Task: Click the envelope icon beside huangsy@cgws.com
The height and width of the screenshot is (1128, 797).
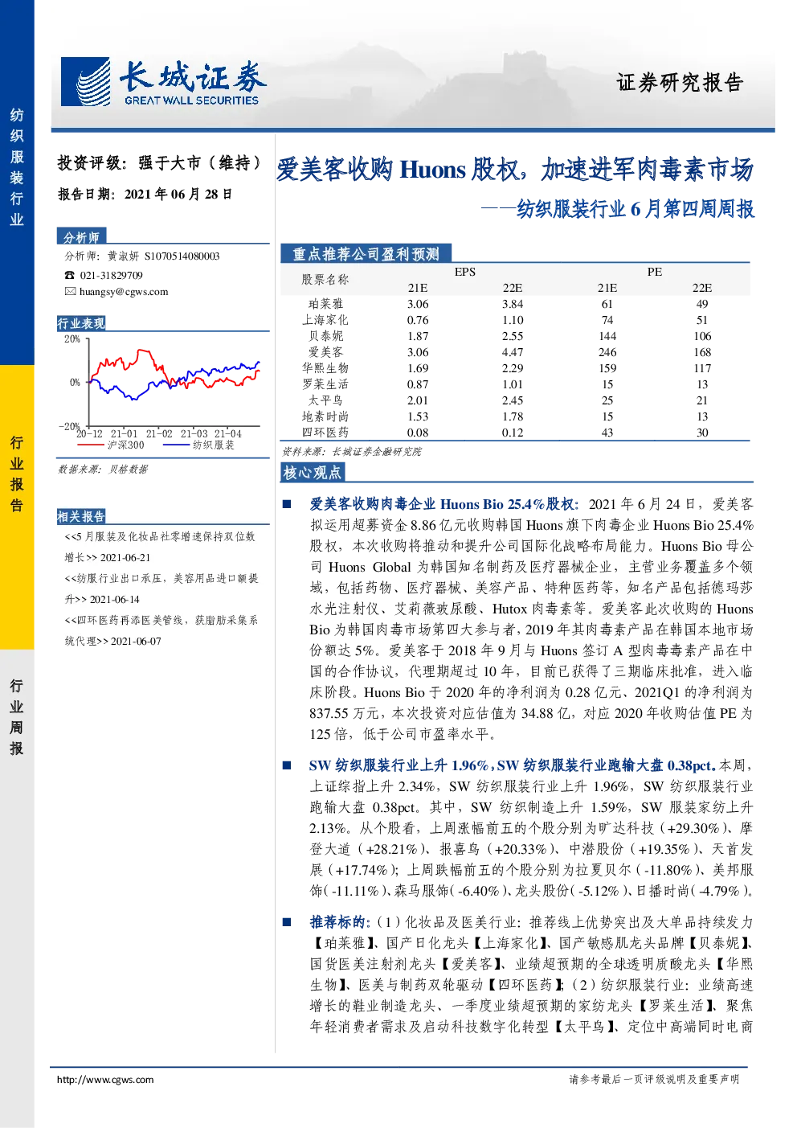Action: [70, 291]
